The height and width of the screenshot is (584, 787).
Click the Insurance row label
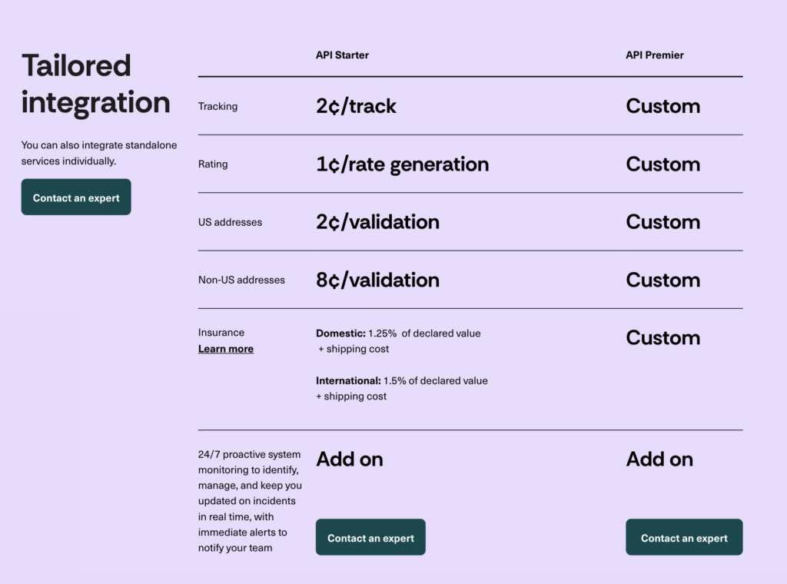221,333
